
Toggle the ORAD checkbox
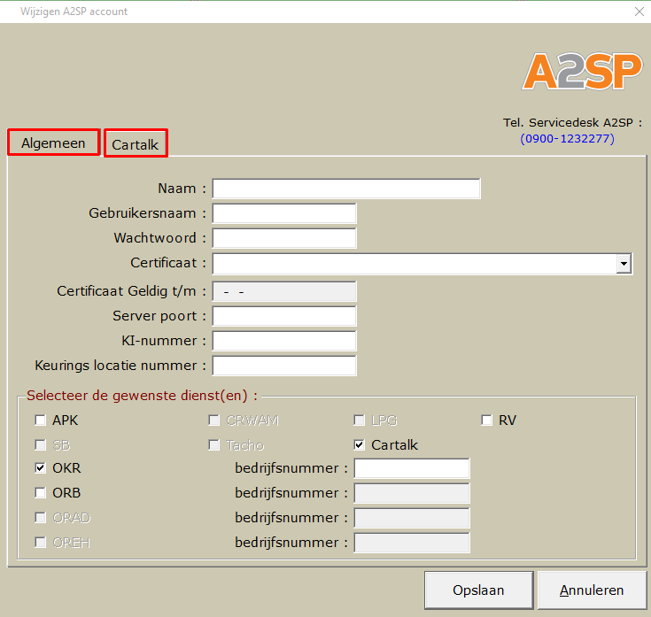tap(40, 518)
